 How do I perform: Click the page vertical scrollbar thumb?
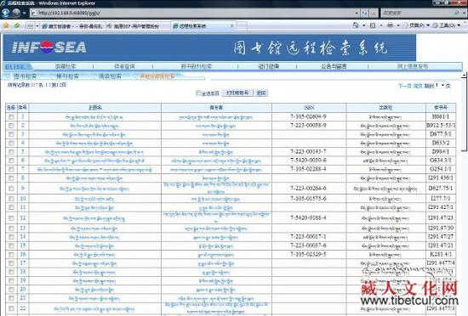tap(464, 115)
